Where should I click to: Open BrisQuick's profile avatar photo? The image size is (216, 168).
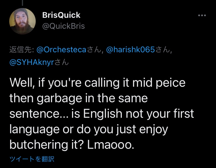(x=22, y=21)
